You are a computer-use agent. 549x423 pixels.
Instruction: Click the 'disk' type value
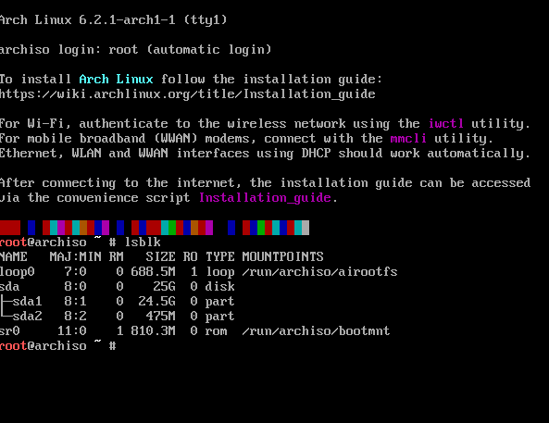[x=220, y=286]
